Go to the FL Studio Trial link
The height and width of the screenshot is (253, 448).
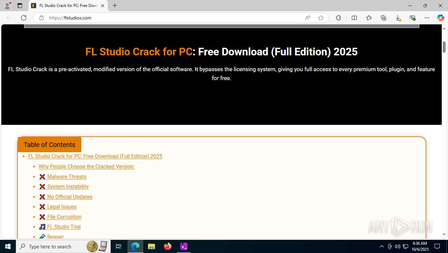[x=60, y=227]
